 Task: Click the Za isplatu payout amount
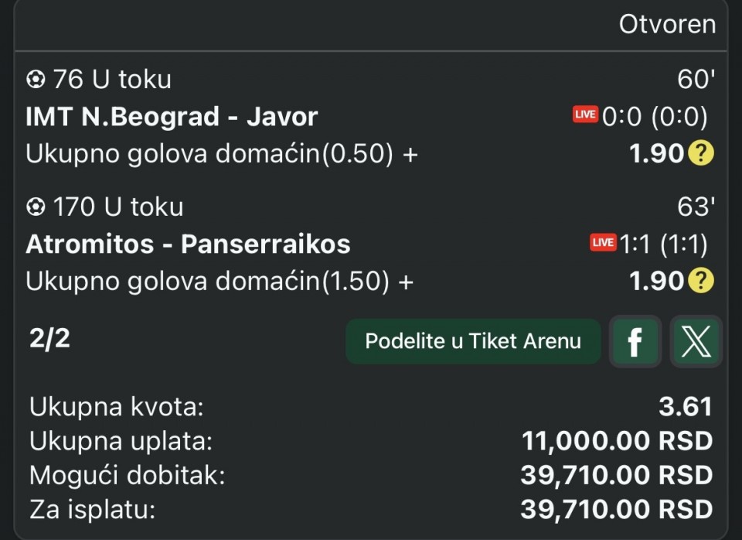(x=616, y=510)
